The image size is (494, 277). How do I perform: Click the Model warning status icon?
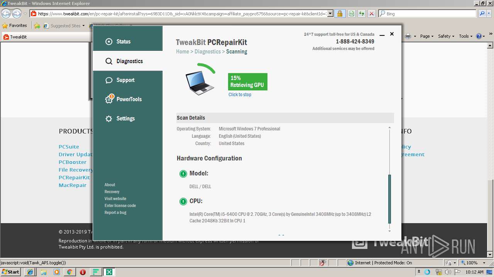(x=183, y=174)
